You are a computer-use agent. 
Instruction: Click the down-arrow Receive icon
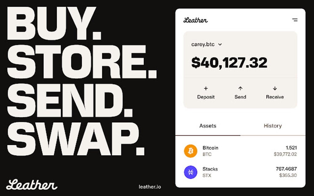[275, 88]
